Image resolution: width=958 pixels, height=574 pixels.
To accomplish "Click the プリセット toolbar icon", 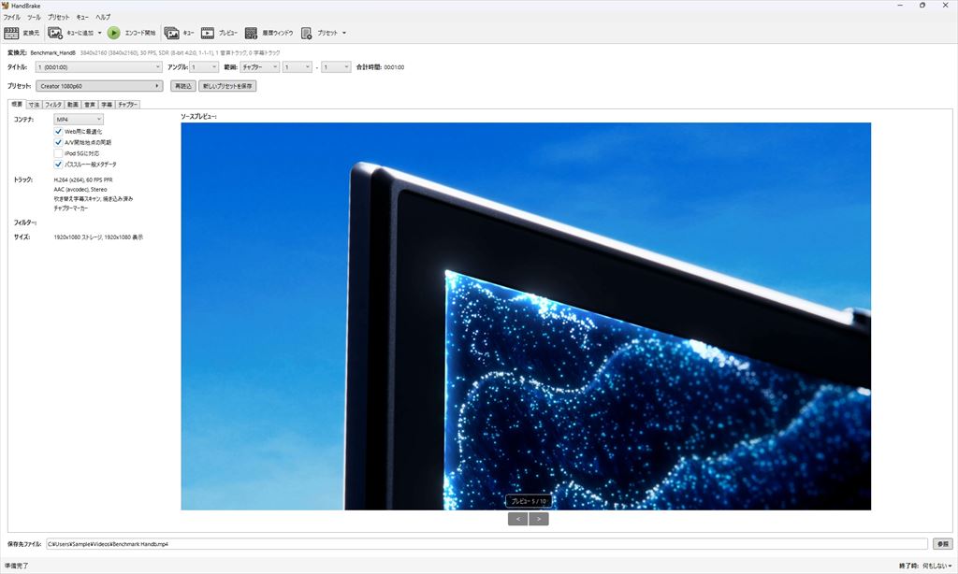I will click(306, 33).
